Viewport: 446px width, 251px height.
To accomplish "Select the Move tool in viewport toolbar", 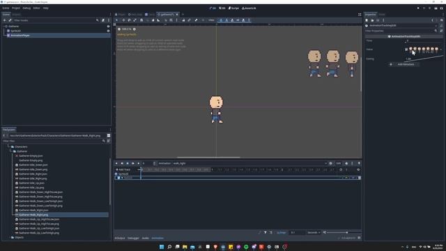I will click(x=123, y=20).
